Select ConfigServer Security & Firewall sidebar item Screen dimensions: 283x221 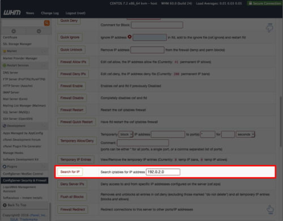click(x=24, y=180)
